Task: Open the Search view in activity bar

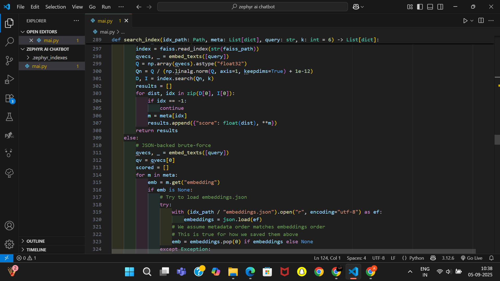Action: [9, 42]
